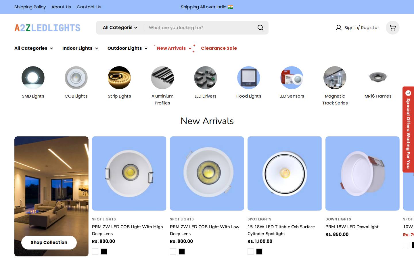This screenshot has width=414, height=259.
Task: Expand the New Arrivals menu
Action: pos(174,48)
